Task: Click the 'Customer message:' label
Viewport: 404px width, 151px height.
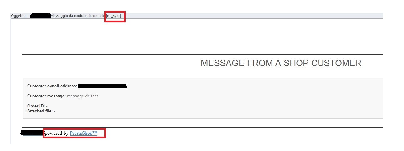Action: [x=46, y=96]
